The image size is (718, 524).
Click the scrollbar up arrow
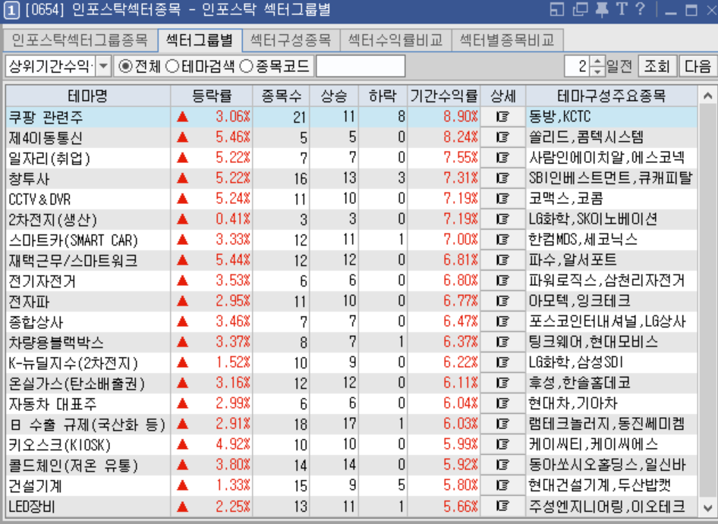[707, 96]
